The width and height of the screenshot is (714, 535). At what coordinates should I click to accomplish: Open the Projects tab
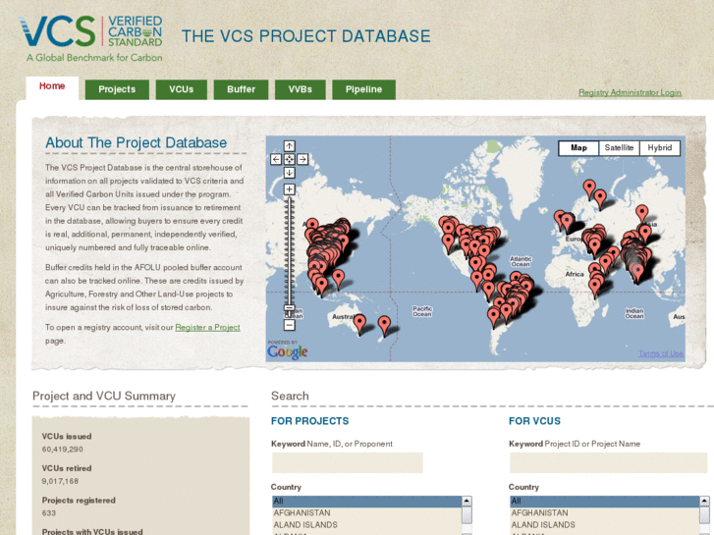(117, 89)
